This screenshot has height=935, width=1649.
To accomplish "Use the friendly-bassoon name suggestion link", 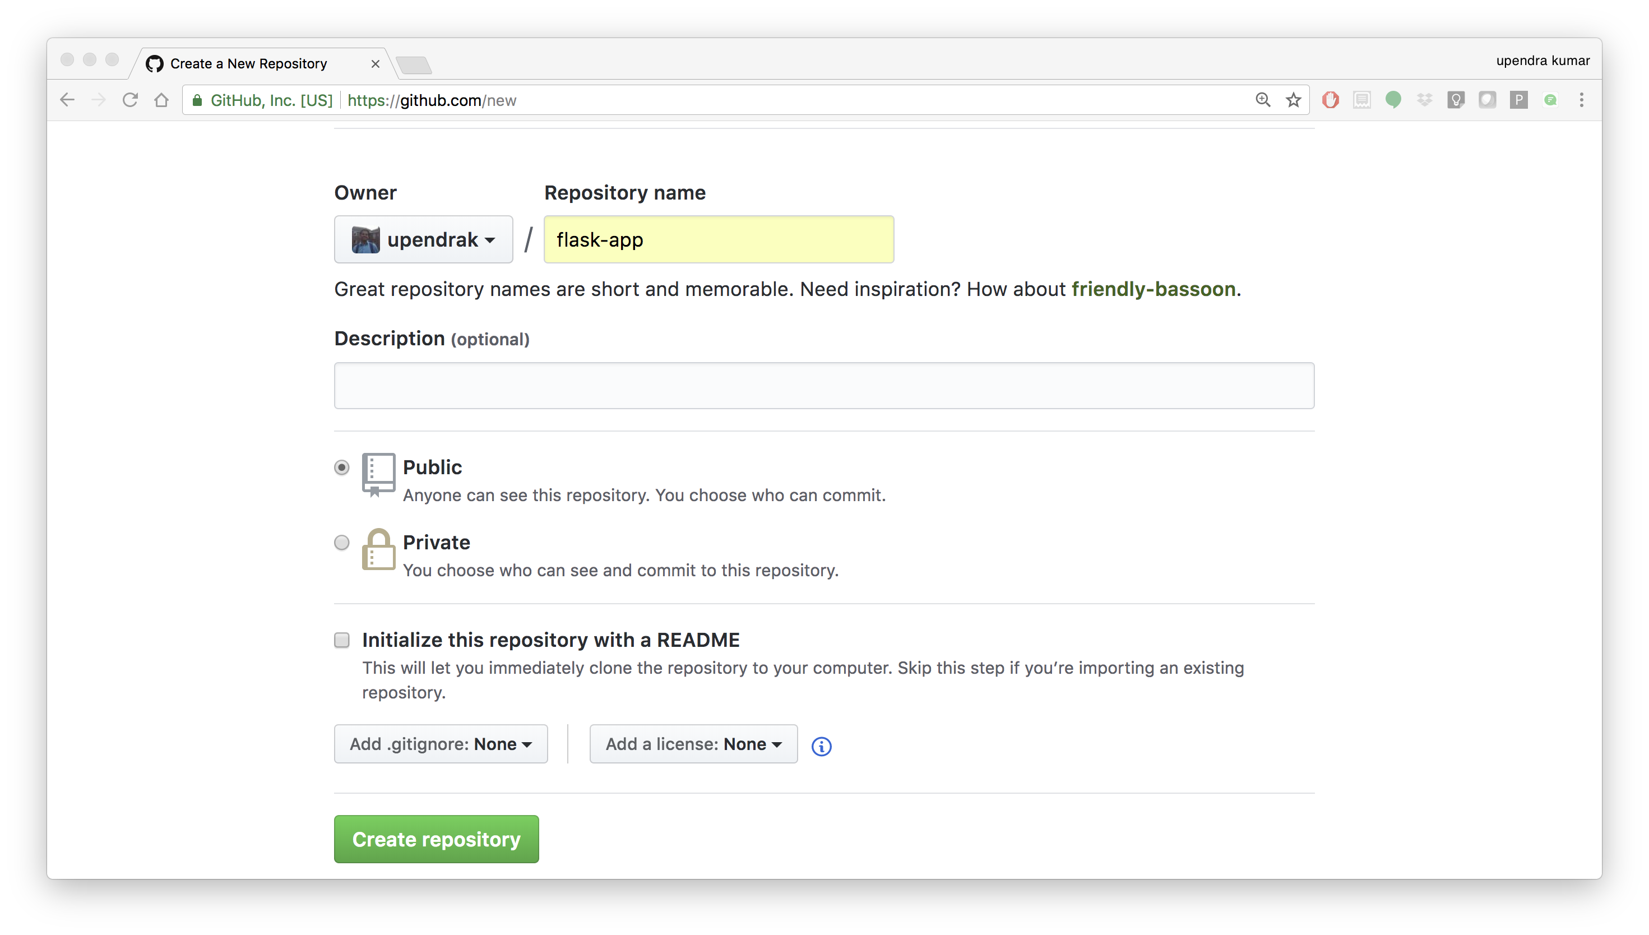I will [x=1154, y=289].
